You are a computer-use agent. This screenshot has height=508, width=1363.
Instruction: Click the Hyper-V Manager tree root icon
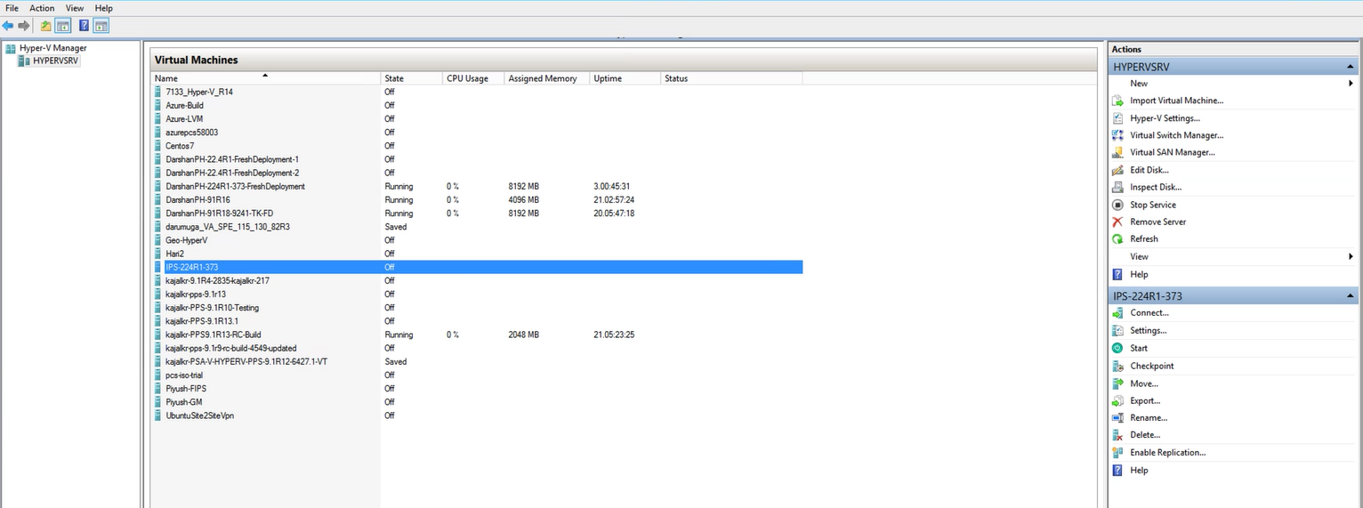click(11, 48)
